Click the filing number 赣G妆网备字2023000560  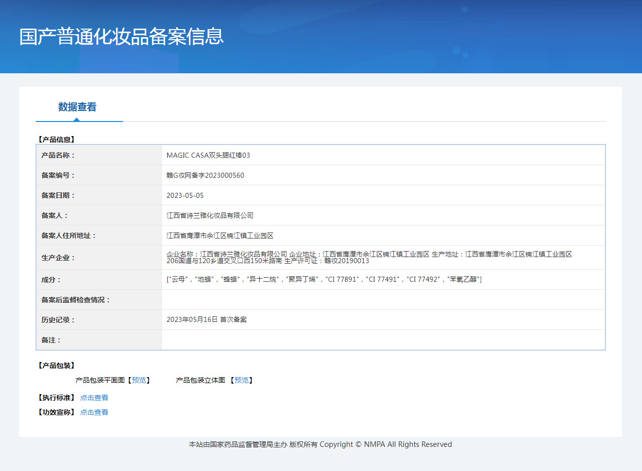pyautogui.click(x=205, y=175)
